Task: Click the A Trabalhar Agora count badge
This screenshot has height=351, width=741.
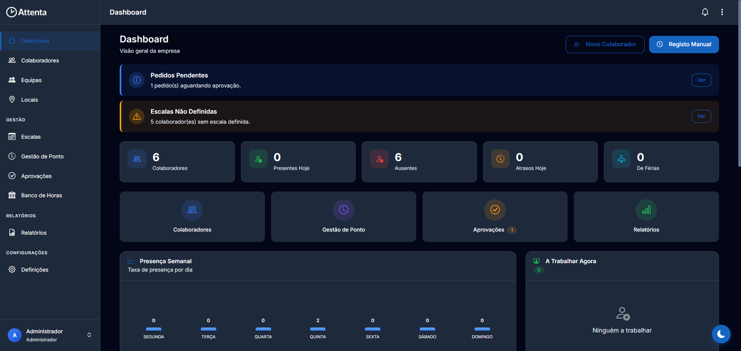Action: 539,270
